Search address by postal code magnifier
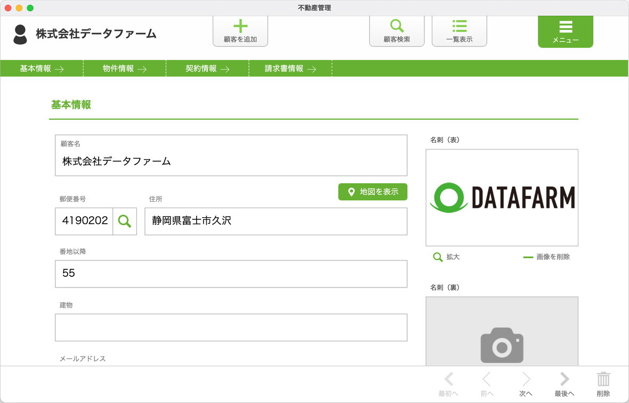The width and height of the screenshot is (629, 403). pos(125,221)
